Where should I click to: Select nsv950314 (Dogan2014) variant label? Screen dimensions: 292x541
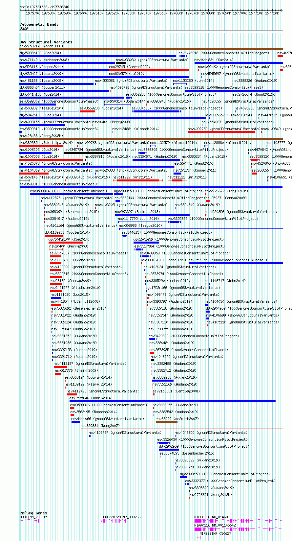tap(125, 101)
